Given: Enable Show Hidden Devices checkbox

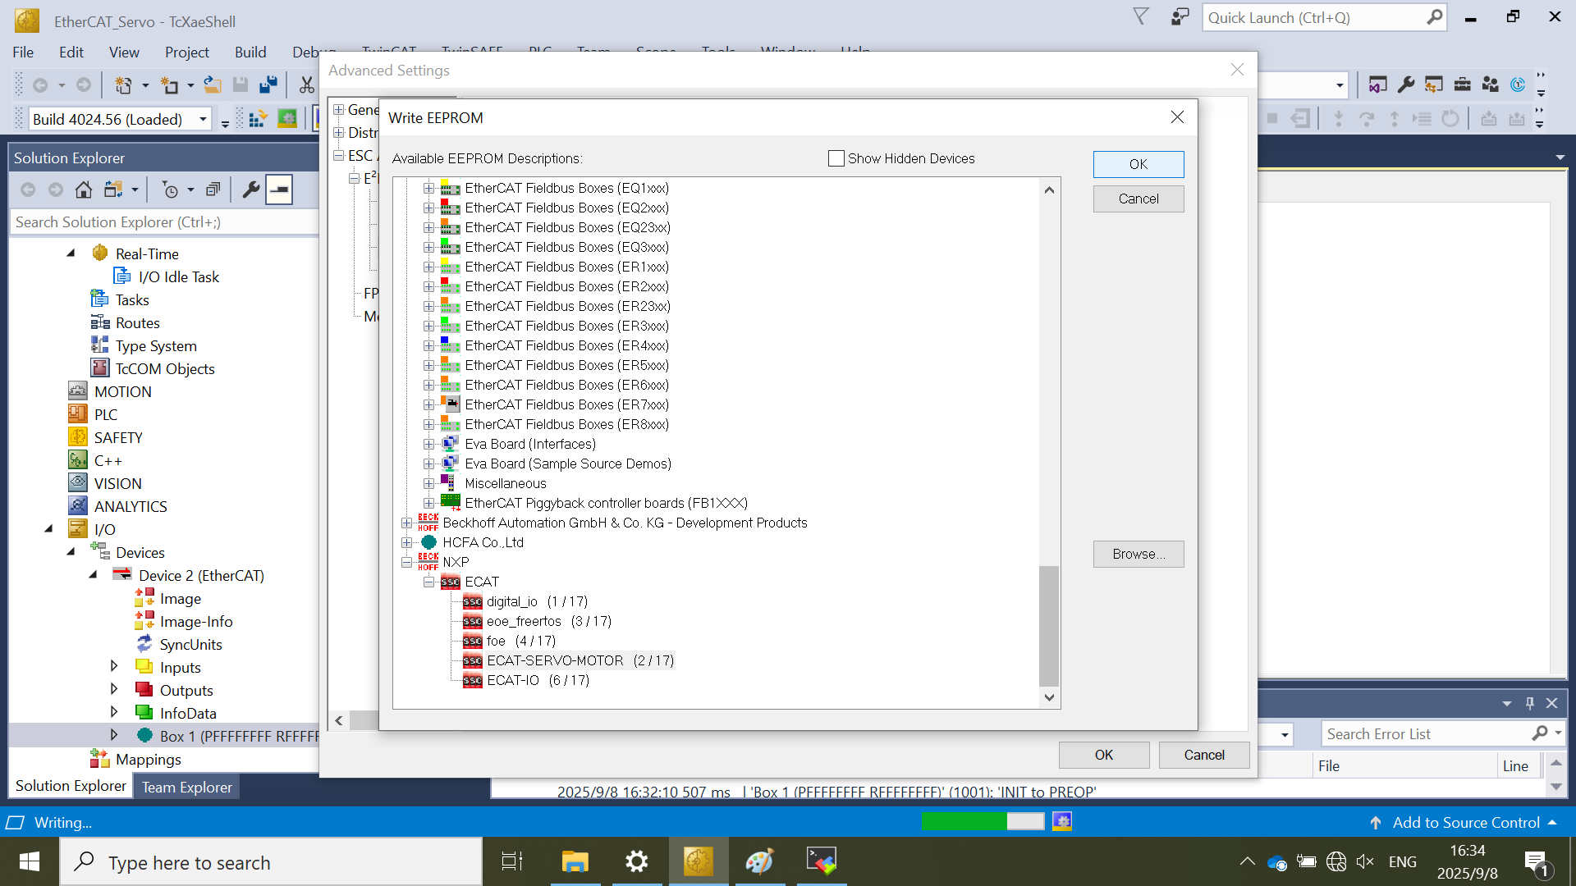Looking at the screenshot, I should coord(836,158).
